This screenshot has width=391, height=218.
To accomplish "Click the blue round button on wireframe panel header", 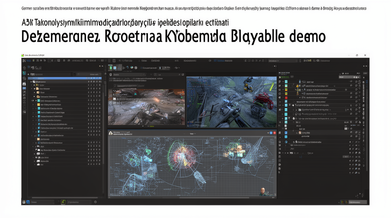I will (x=271, y=133).
